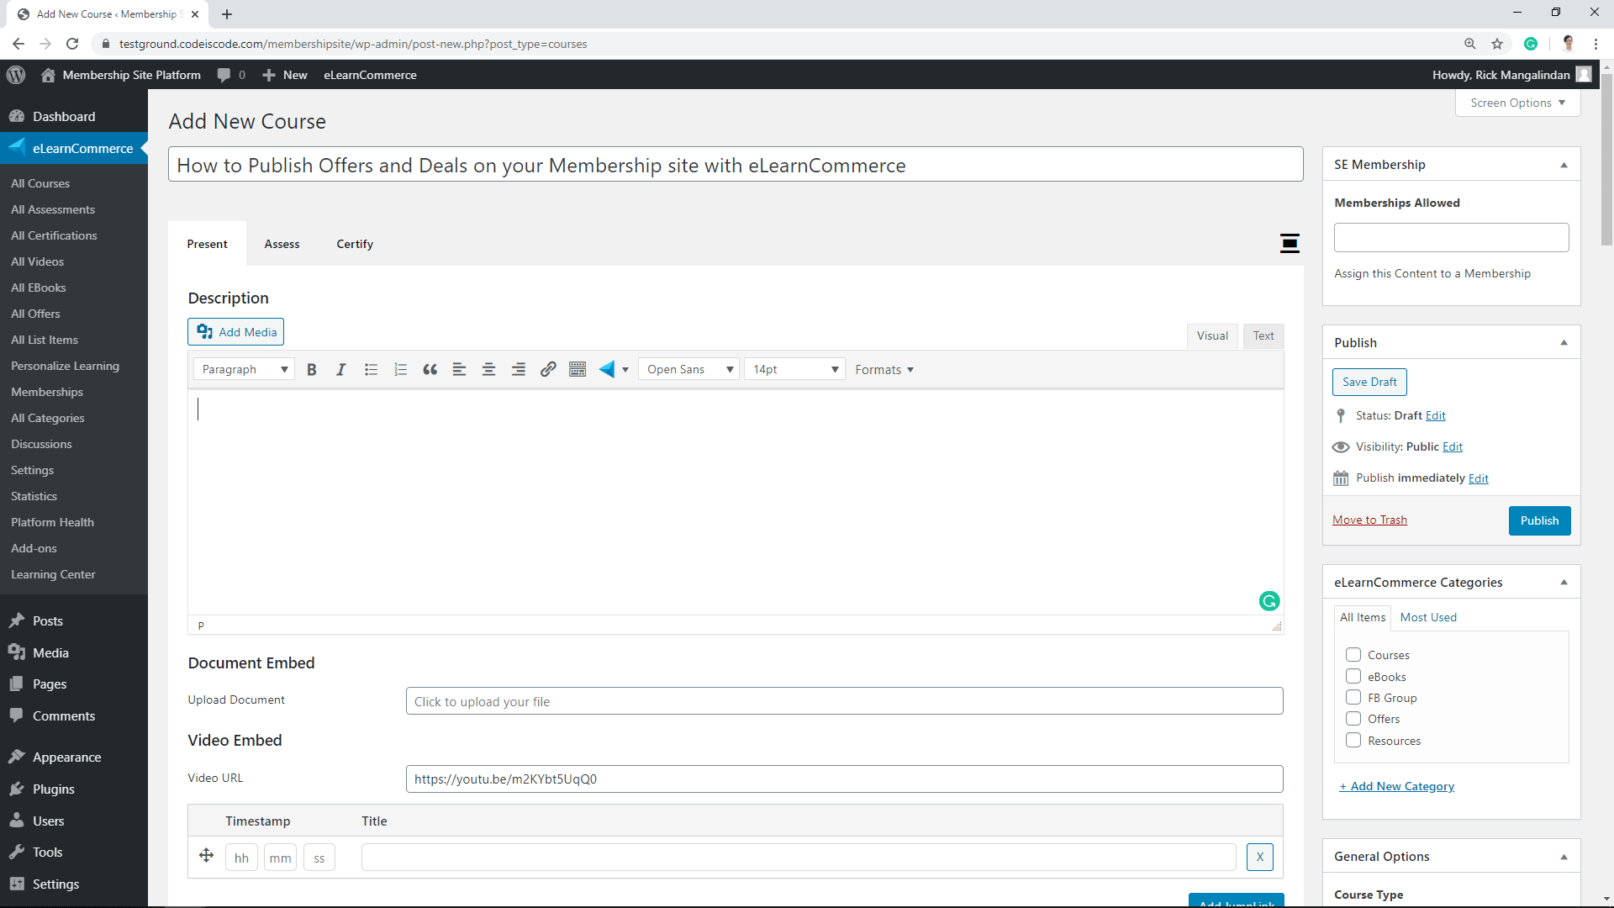
Task: Open Plugins in the admin sidebar
Action: [54, 789]
